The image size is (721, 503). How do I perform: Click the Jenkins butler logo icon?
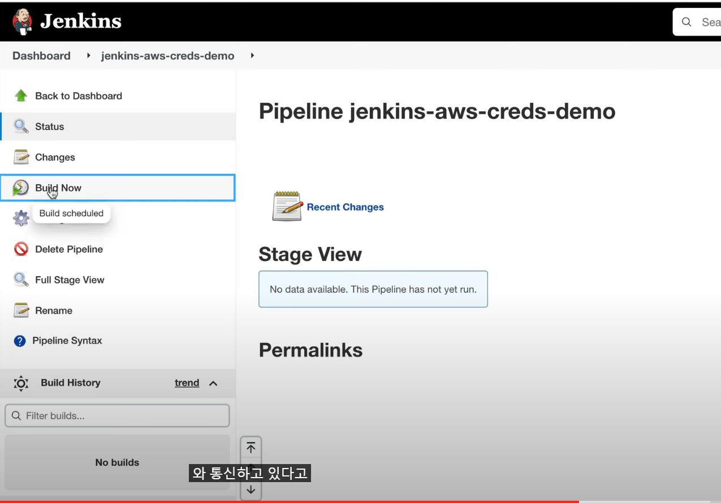coord(22,21)
